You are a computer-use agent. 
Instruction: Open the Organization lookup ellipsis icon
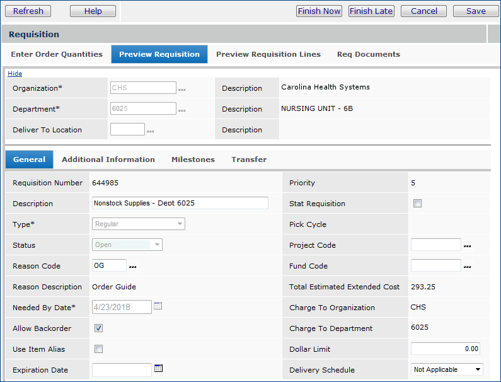[181, 90]
